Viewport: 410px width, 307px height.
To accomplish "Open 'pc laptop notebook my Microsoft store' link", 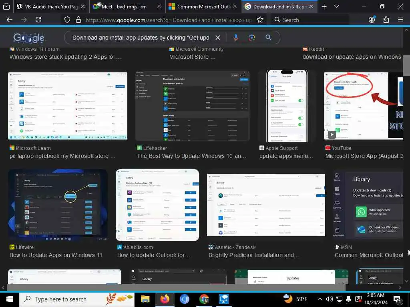I will coord(62,156).
